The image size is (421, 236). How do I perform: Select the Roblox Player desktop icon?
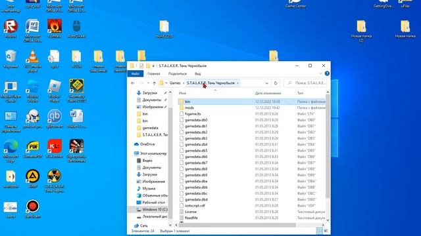[55, 91]
